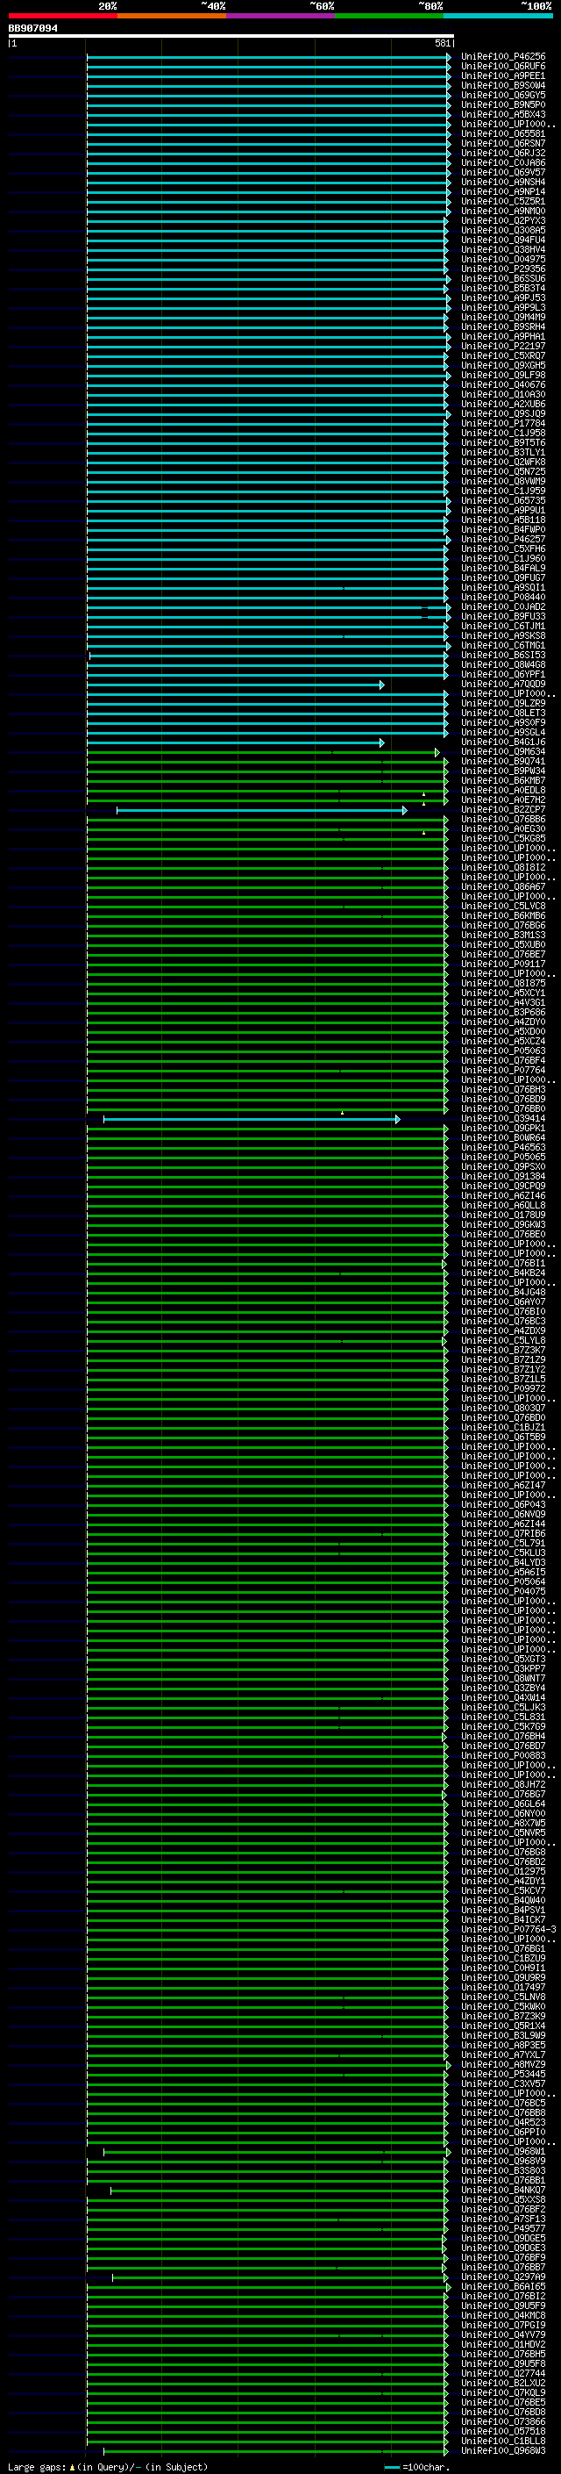Select the UniRef100_A4V3G1 label
Screen dimensions: 561x2474
[x=503, y=1004]
